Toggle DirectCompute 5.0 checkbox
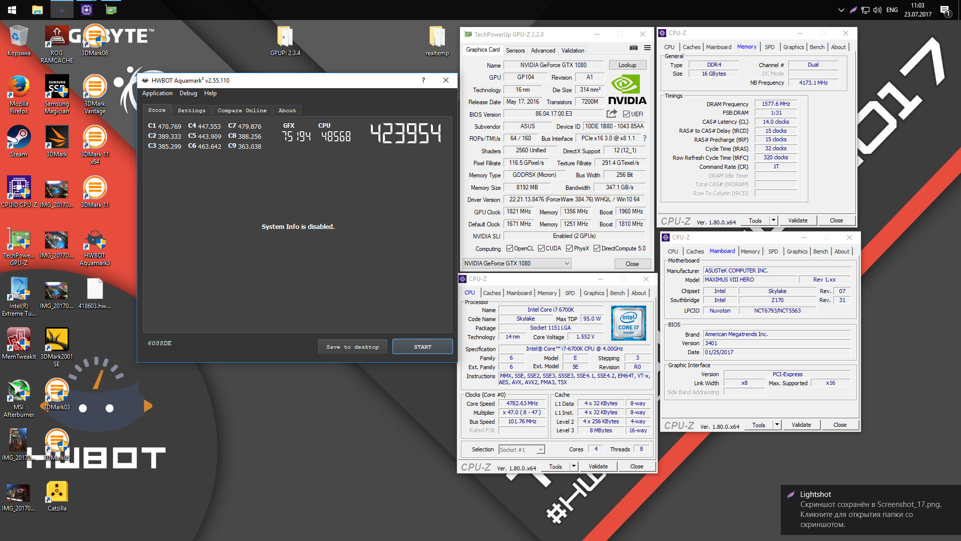The width and height of the screenshot is (961, 541). (597, 248)
